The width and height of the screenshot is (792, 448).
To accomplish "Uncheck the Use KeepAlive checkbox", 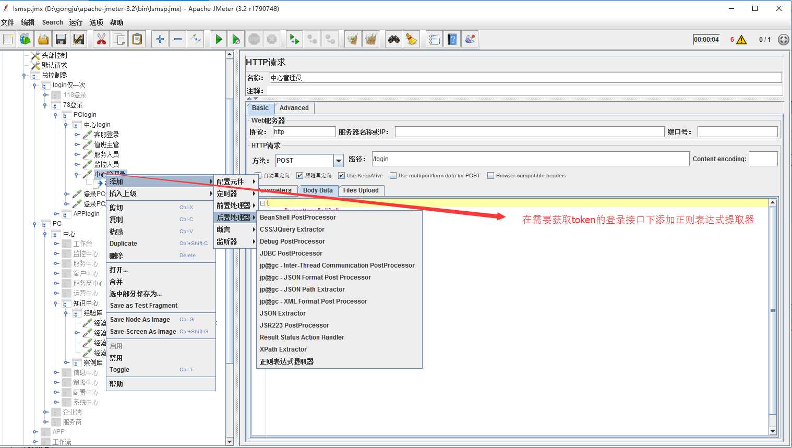I will [341, 176].
